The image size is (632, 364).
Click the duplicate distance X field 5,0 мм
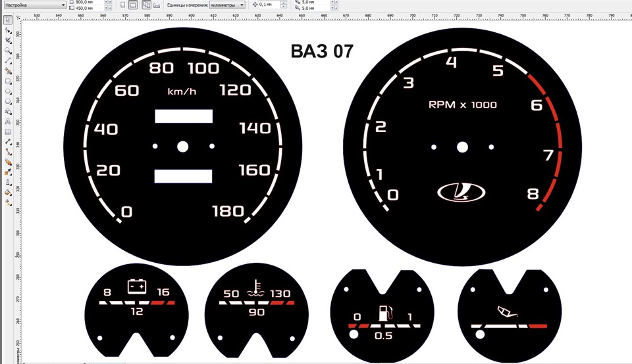(315, 2)
